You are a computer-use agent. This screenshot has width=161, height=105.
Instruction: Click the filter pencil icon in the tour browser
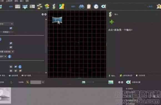tap(27, 82)
